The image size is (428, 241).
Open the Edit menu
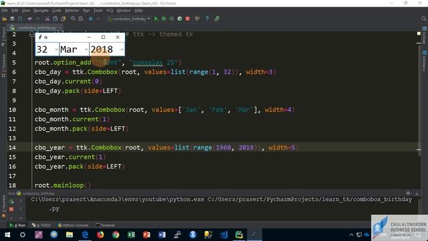click(15, 11)
